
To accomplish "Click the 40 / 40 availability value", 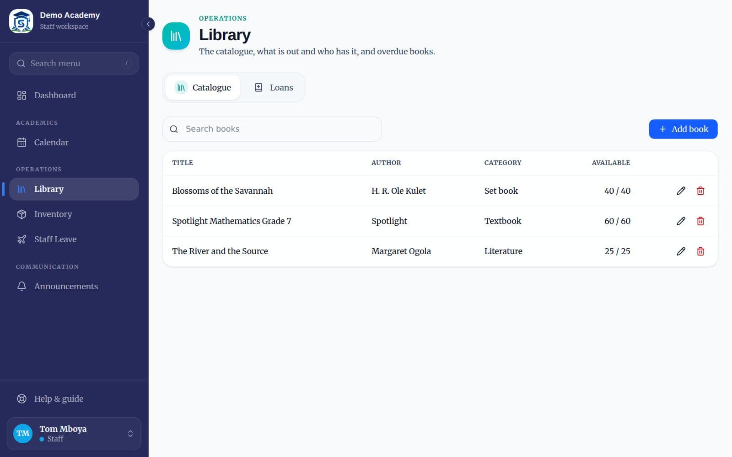I will (x=617, y=191).
